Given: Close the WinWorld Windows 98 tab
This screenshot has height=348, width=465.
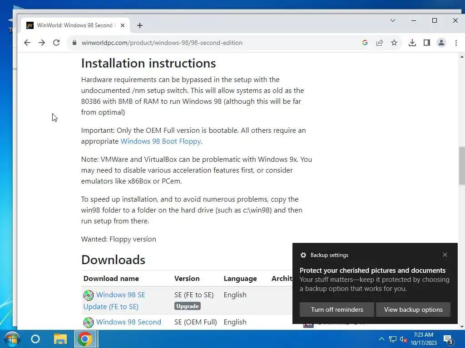Looking at the screenshot, I should pyautogui.click(x=123, y=25).
